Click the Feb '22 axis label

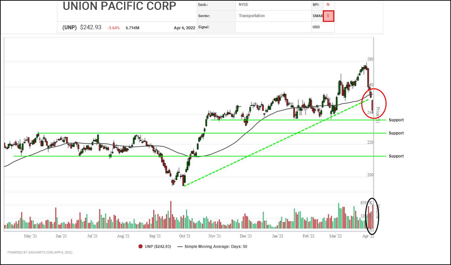[308, 236]
